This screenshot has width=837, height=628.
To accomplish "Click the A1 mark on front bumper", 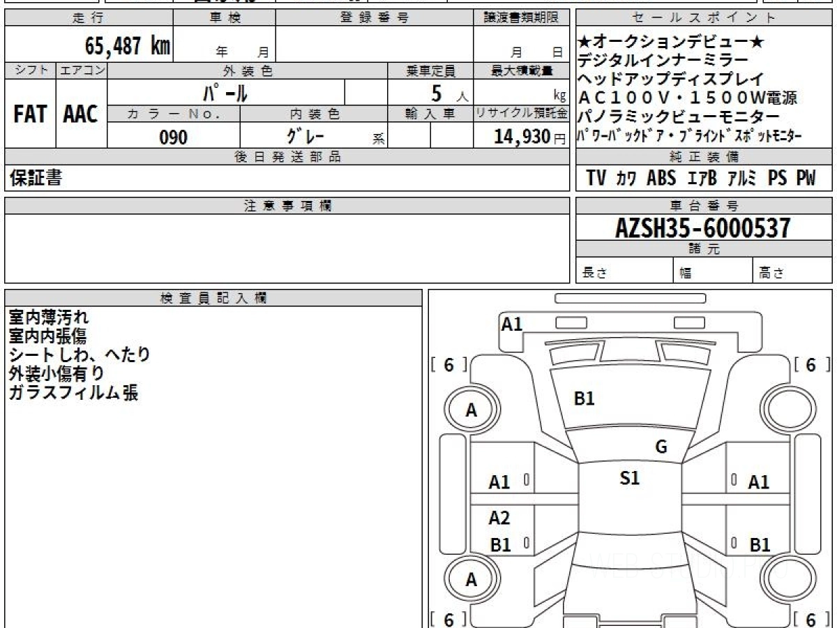I will click(x=512, y=324).
